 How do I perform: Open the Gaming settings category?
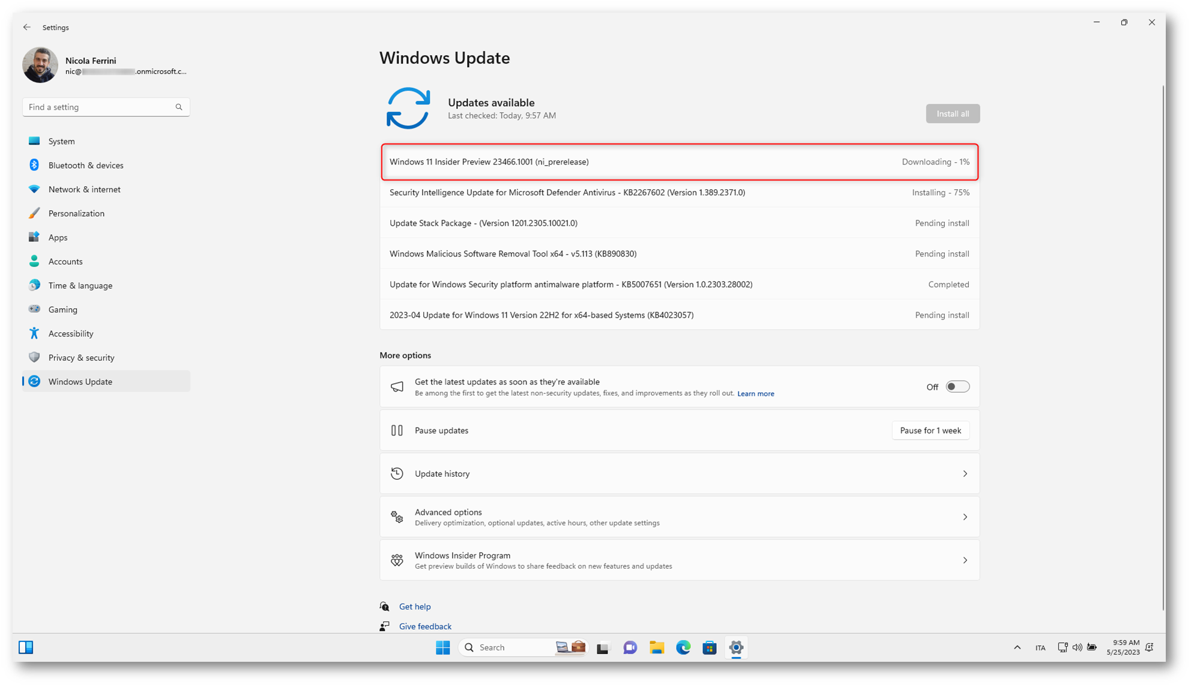coord(63,309)
